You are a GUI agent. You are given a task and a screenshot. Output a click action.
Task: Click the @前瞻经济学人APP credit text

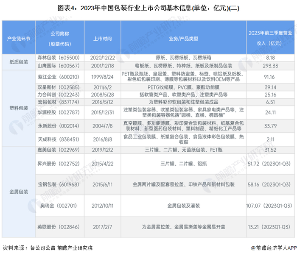[x=274, y=248]
